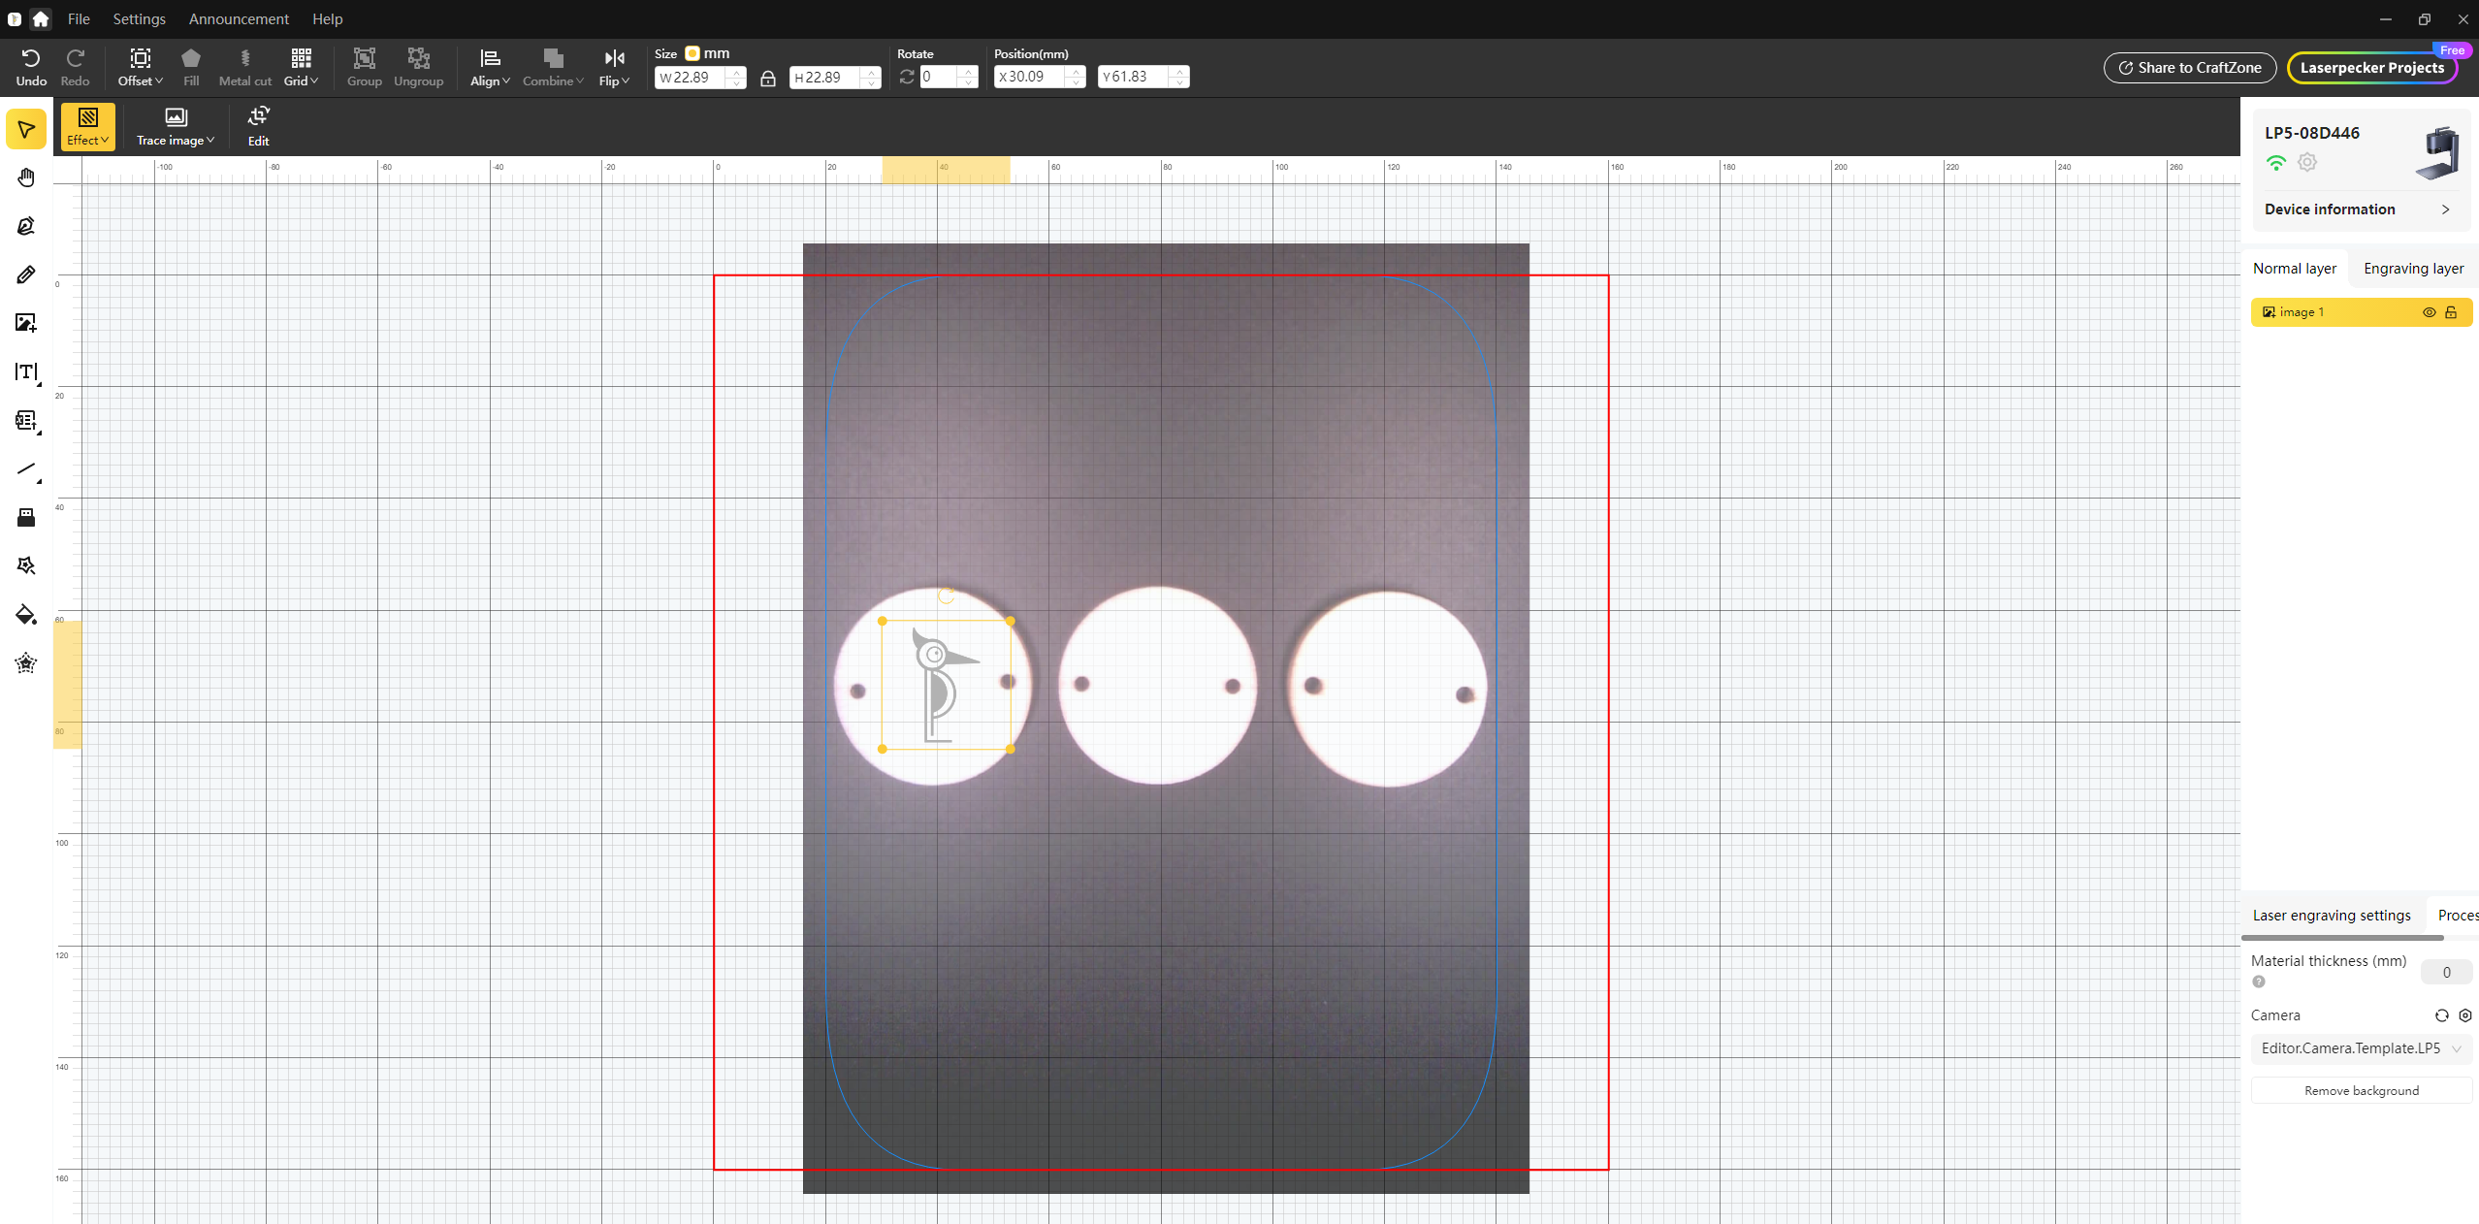The image size is (2479, 1224).
Task: Hide the image 1 layer
Action: click(x=2429, y=312)
